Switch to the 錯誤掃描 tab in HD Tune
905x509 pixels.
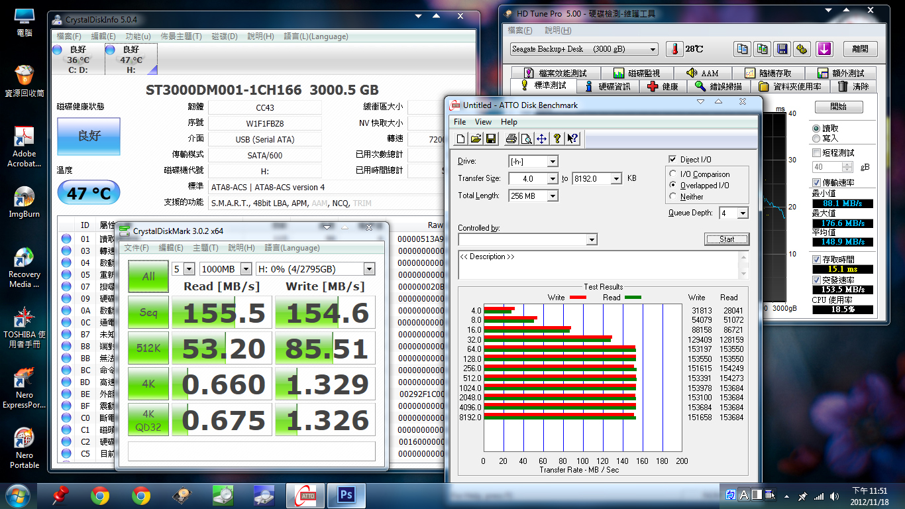pyautogui.click(x=719, y=86)
